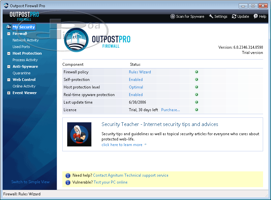Collapse the Firewall tree section
The height and width of the screenshot is (200, 271).
(9, 34)
